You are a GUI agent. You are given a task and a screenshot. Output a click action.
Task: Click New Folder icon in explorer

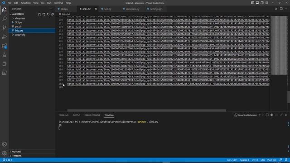tap(44, 14)
